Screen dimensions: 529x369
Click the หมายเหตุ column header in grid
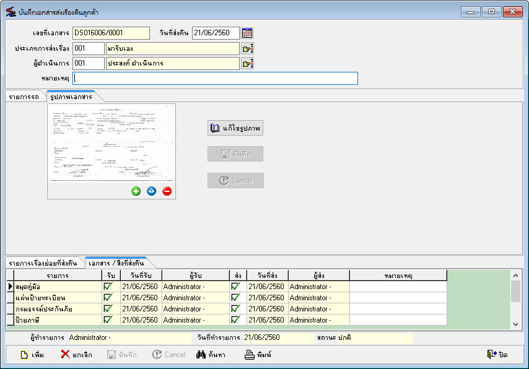pos(398,276)
